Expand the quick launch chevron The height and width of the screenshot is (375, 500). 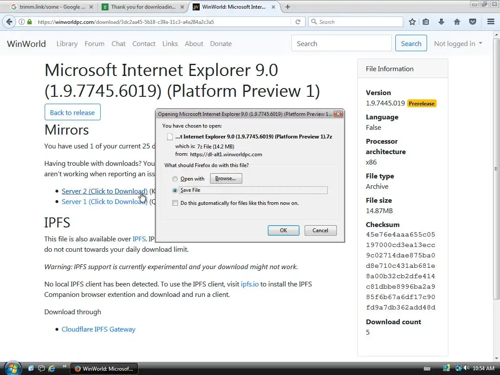[x=64, y=366]
